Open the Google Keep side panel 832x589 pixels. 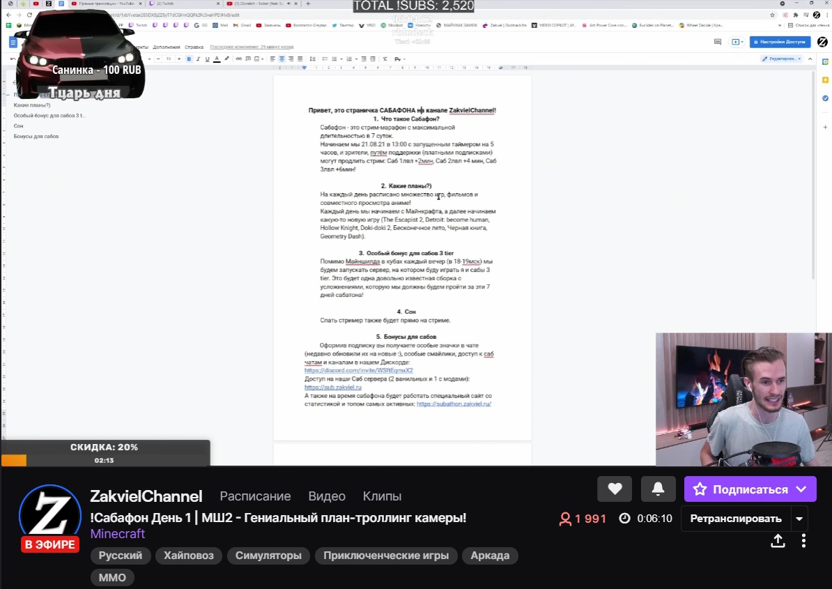825,80
